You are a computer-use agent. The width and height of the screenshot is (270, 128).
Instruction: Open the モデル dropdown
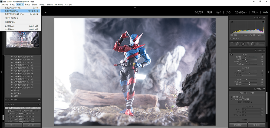pyautogui.click(x=253, y=112)
